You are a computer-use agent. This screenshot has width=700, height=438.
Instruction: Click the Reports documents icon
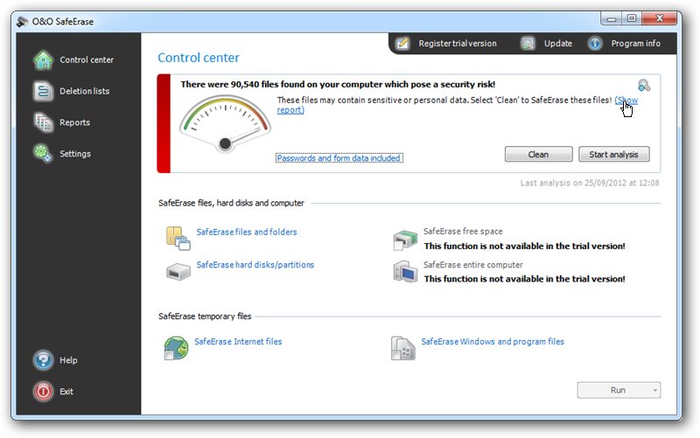pos(43,122)
